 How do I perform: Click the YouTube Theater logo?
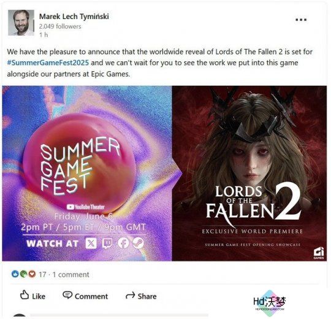tap(85, 207)
